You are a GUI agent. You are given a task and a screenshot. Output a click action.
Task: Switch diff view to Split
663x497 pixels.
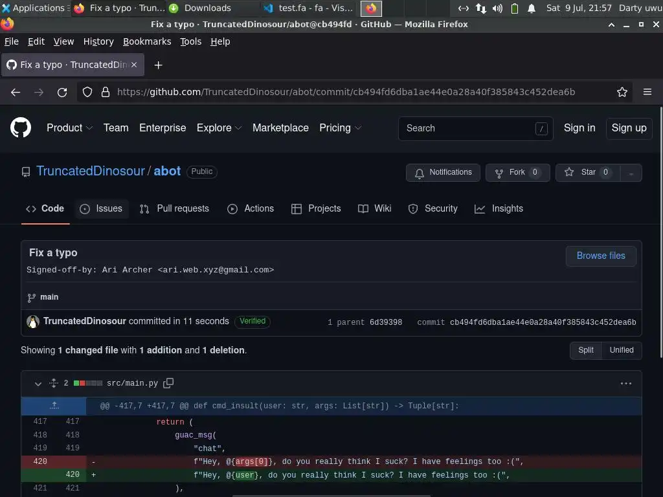(585, 350)
